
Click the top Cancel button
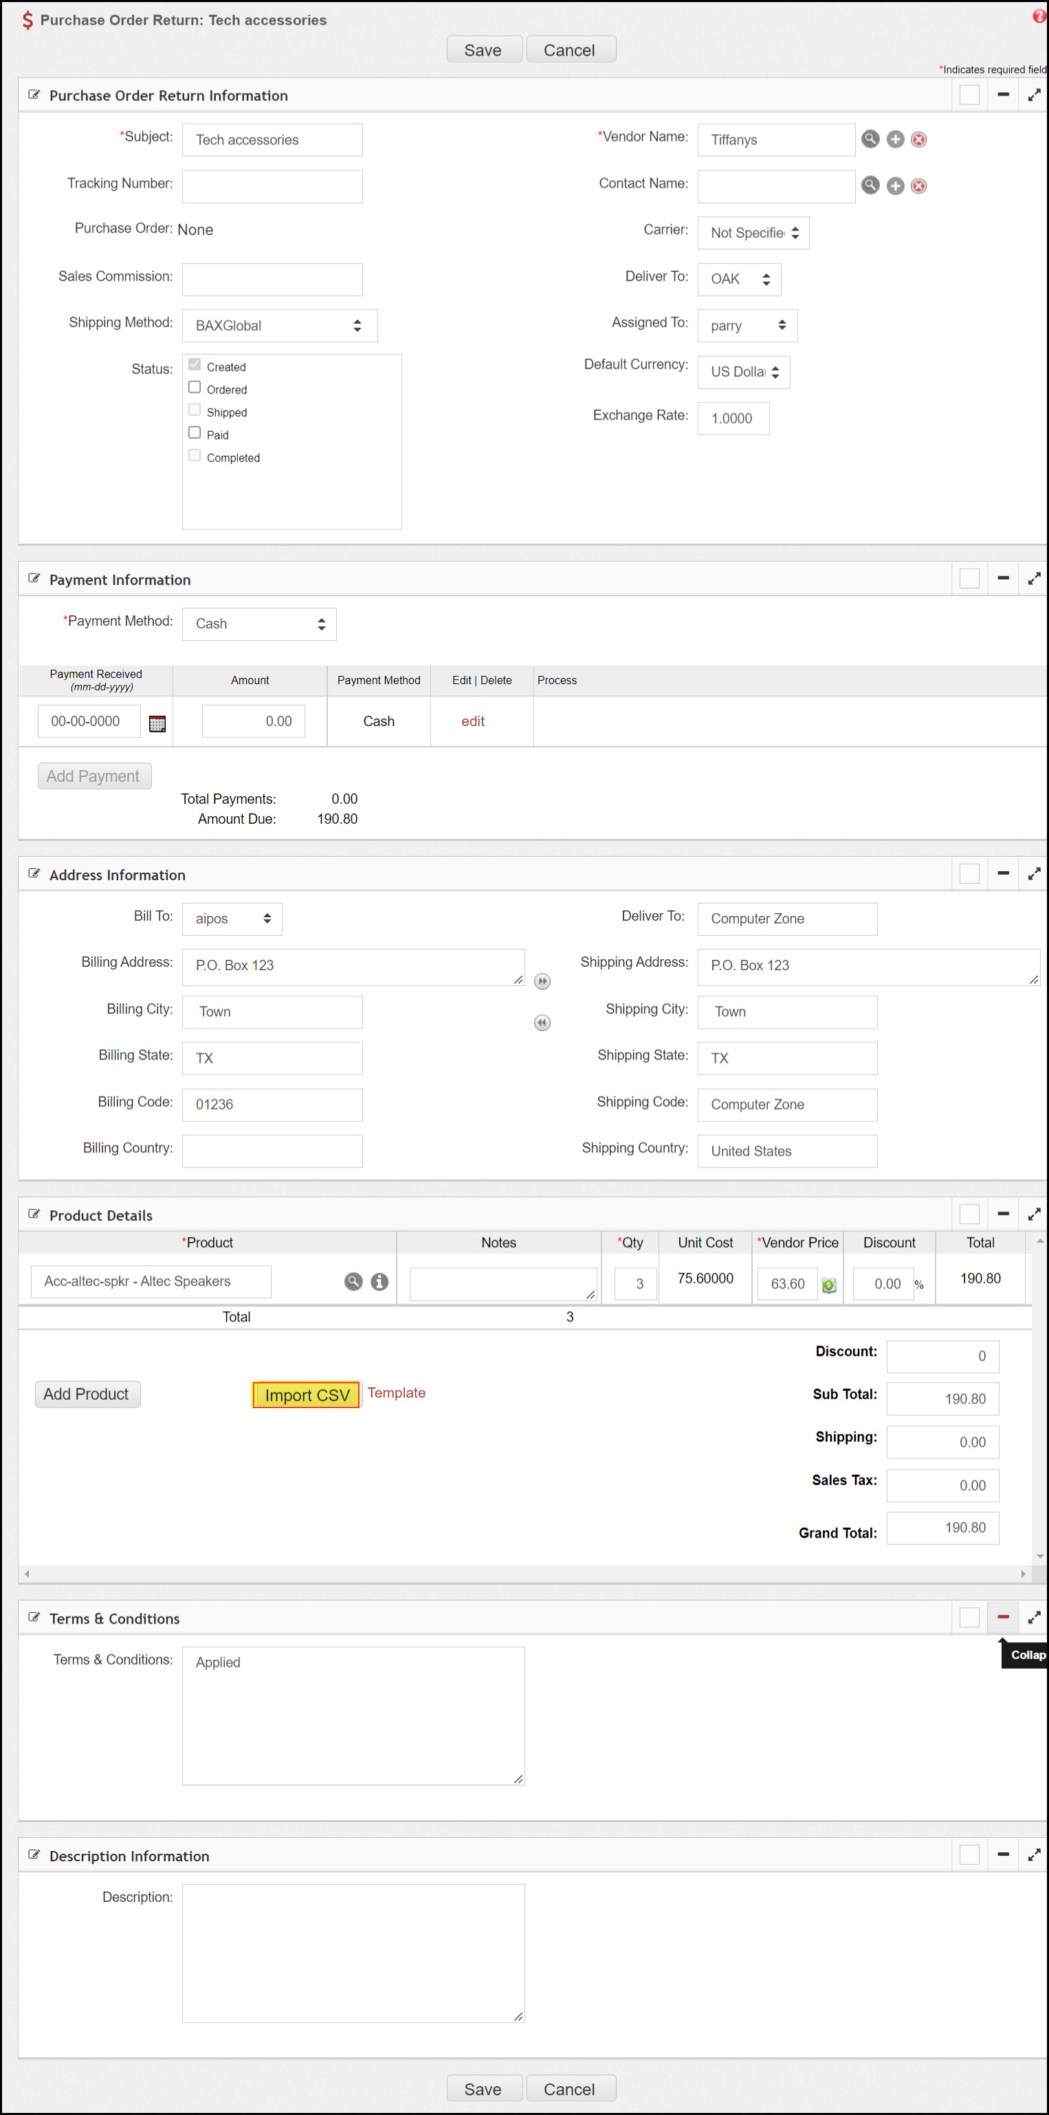point(571,50)
